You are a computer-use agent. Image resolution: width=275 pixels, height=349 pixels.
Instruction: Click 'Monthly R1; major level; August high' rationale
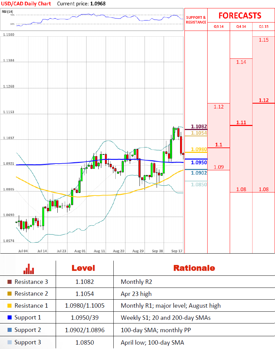[x=171, y=306]
